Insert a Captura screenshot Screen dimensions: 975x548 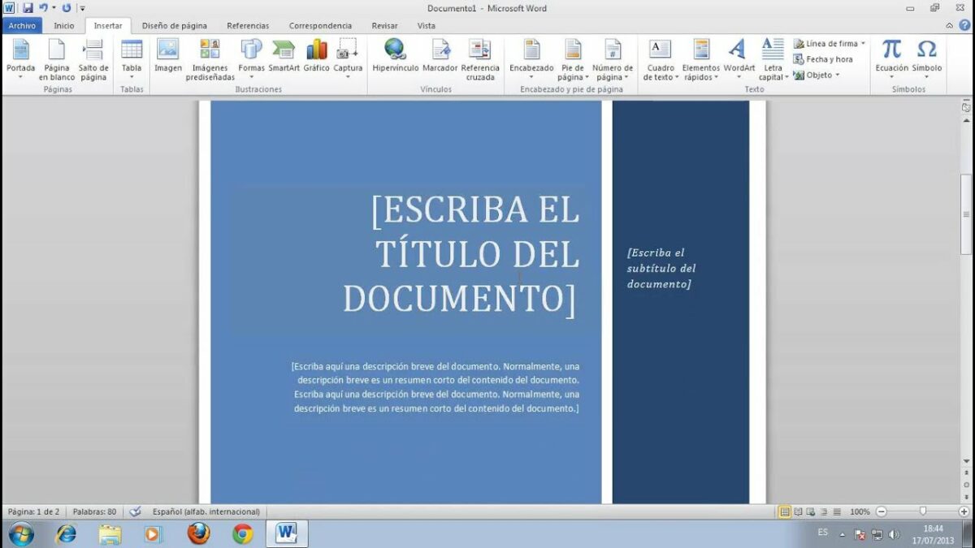click(349, 52)
